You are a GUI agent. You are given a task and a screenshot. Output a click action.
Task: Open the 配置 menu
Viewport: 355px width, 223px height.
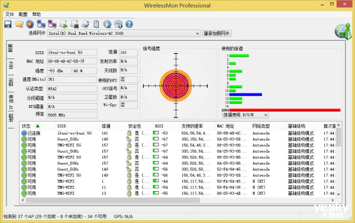point(23,14)
